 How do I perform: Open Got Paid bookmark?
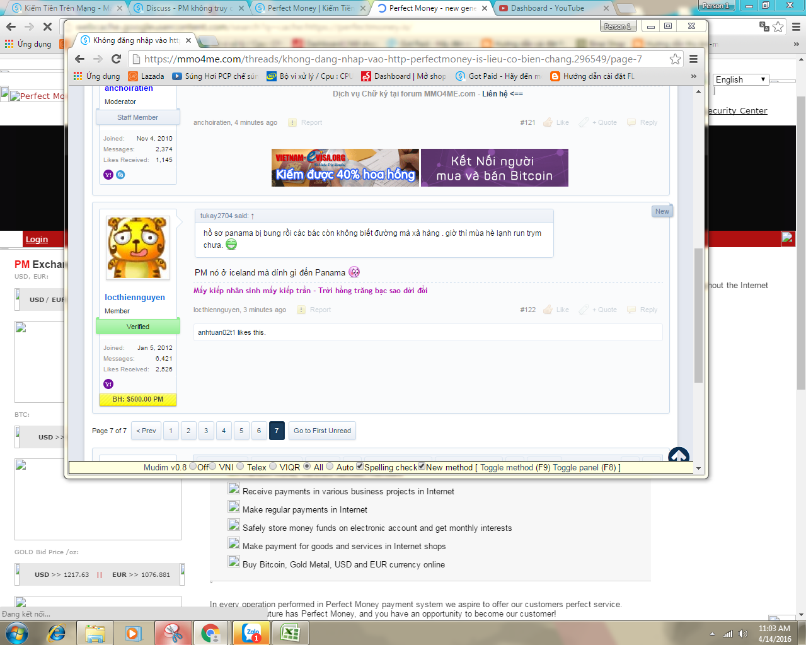[x=498, y=76]
